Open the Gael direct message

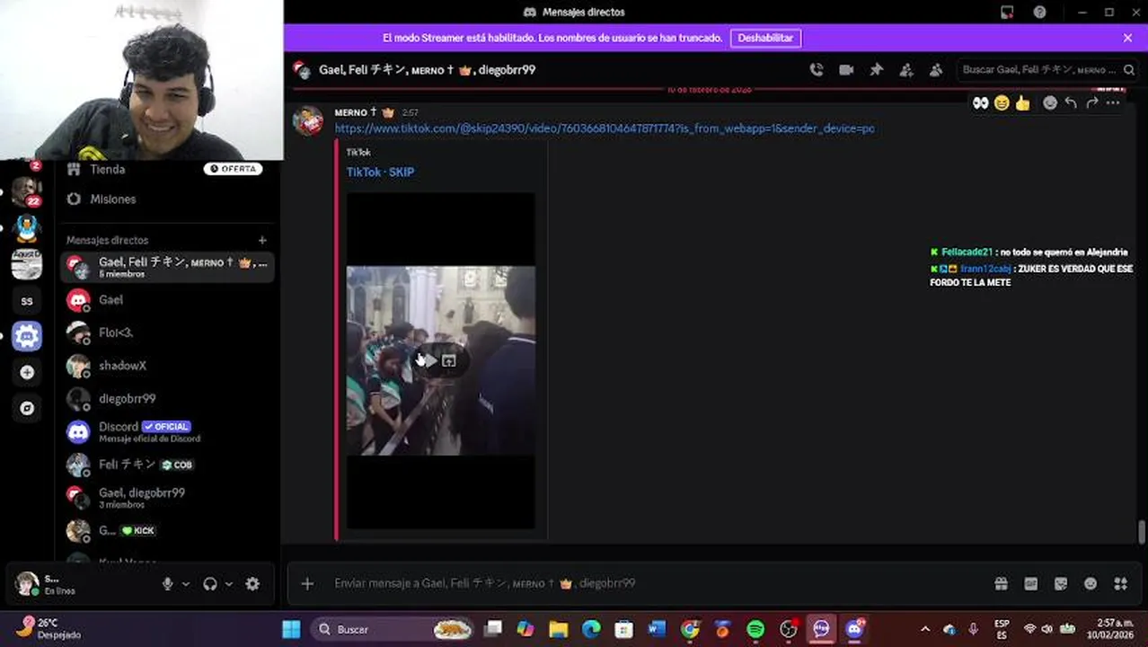tap(167, 300)
